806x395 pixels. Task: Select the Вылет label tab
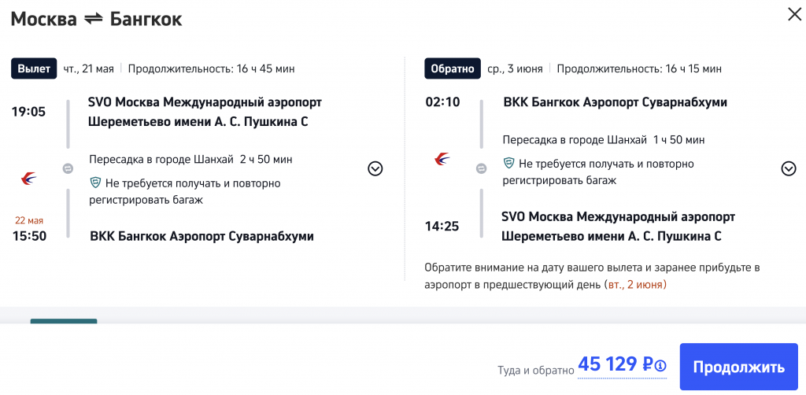pos(34,68)
